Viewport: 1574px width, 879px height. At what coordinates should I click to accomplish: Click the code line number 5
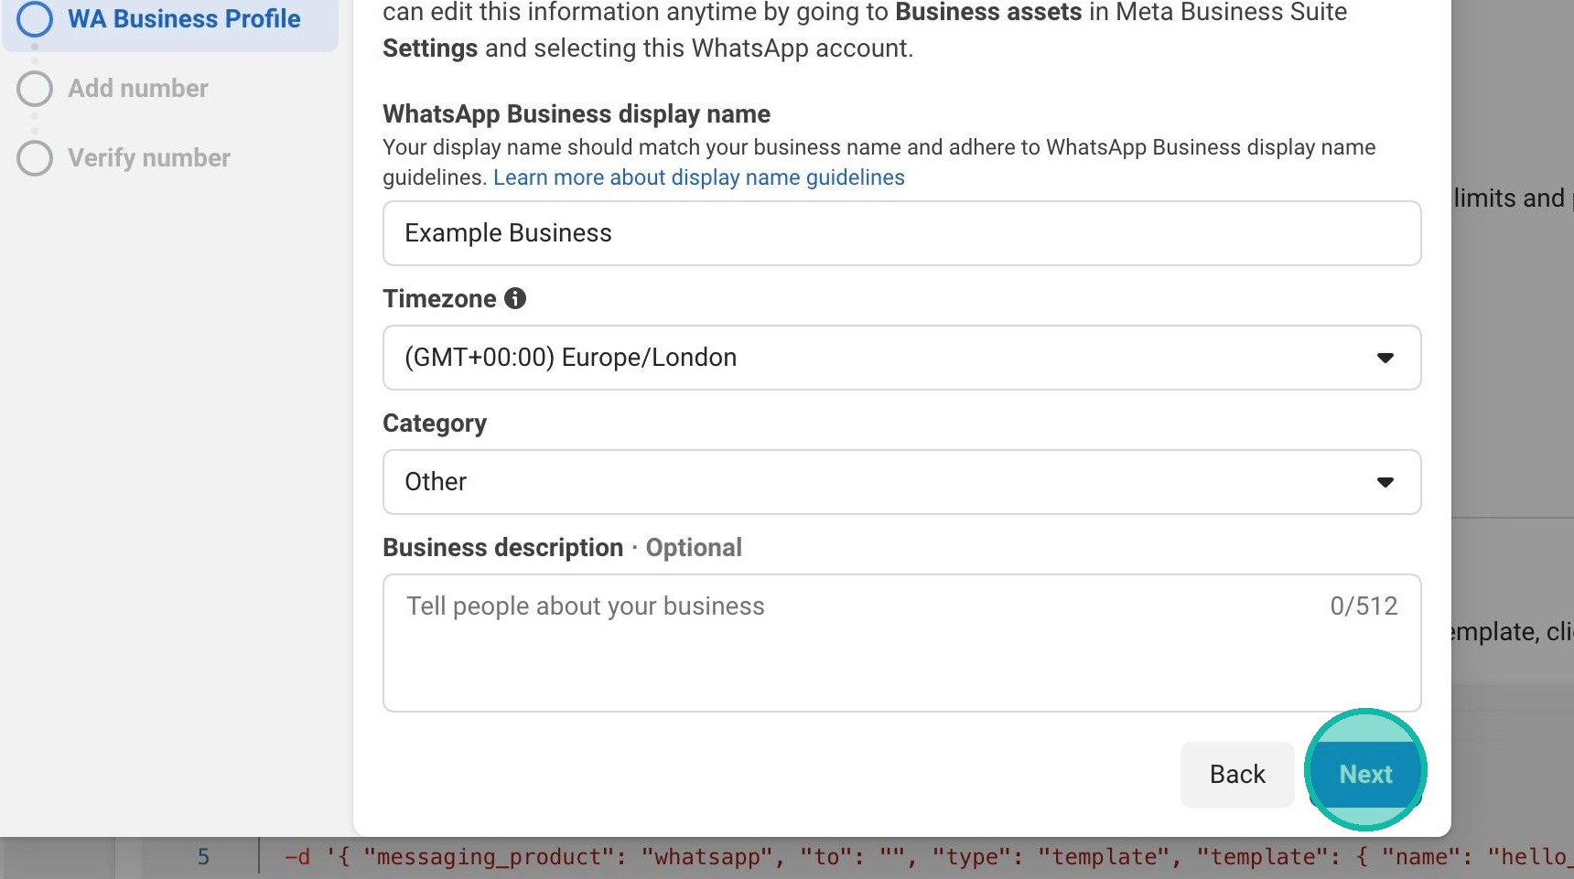tap(203, 857)
